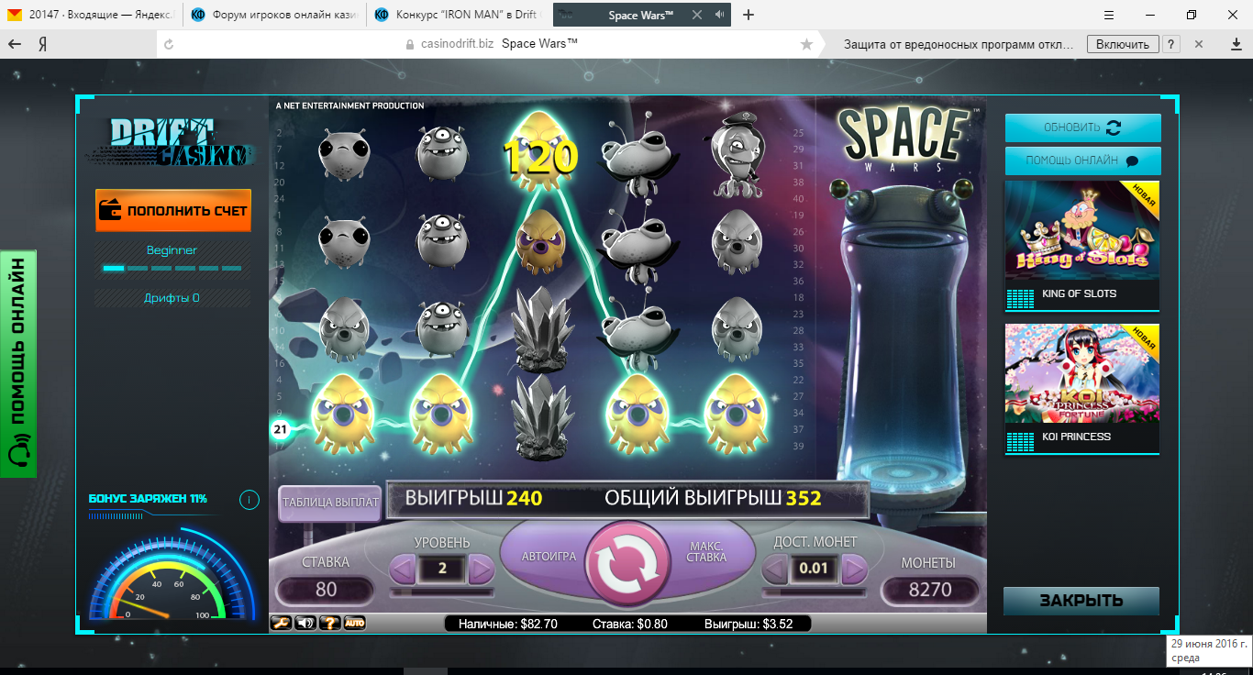
Task: Increase coin value with right arrow
Action: tap(854, 570)
